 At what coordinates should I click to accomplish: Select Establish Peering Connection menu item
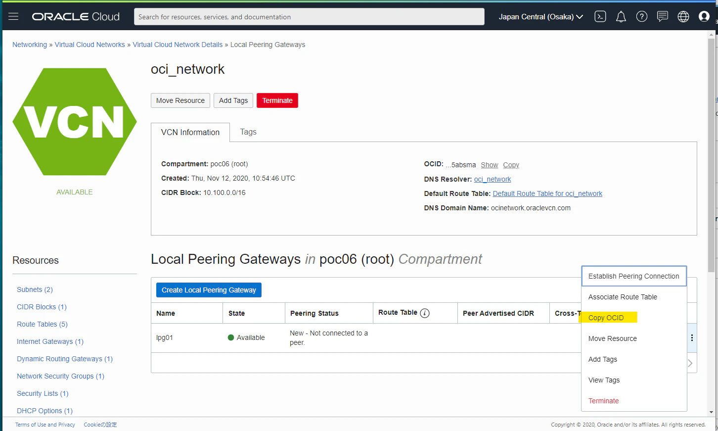(634, 276)
